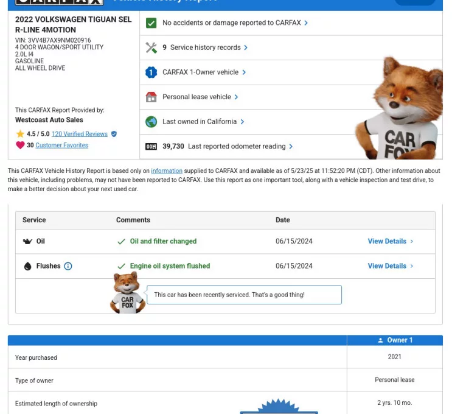Expand the 9 Service history records row
Screen dimensions: 452x414
(x=204, y=47)
